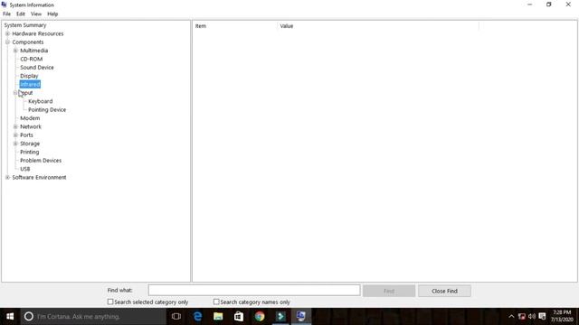Open the taskbar clock and date
The image size is (579, 325).
tap(562, 316)
